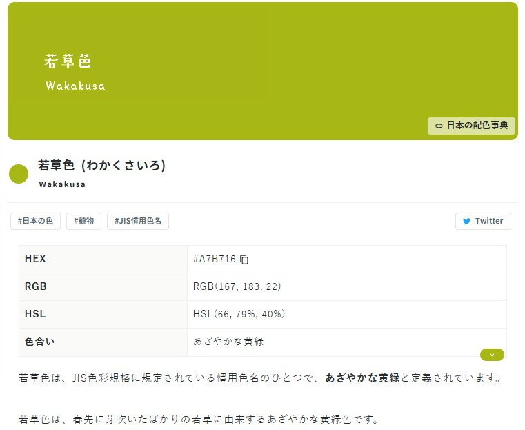
Task: Share on Twitter button
Action: pos(483,221)
